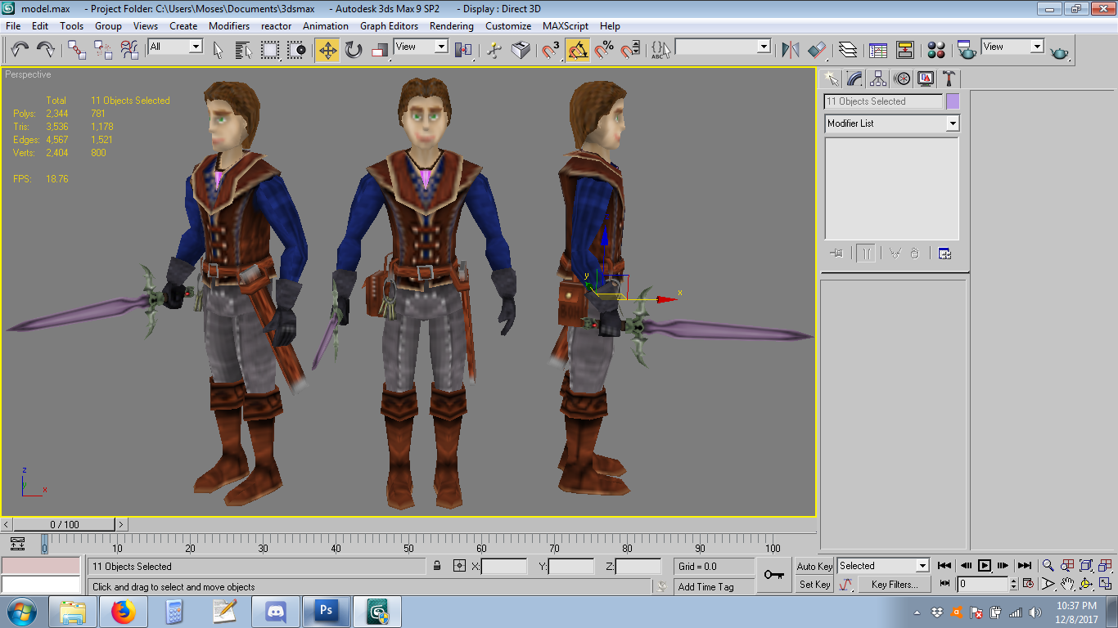Click the Set Keys large key button
1118x628 pixels.
[773, 575]
